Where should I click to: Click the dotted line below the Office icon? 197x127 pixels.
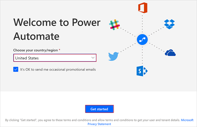tap(143, 23)
